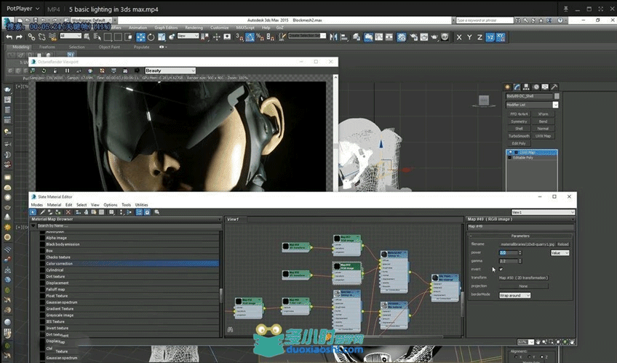The width and height of the screenshot is (617, 363).
Task: Toggle XY plane constraint button
Action: click(501, 37)
